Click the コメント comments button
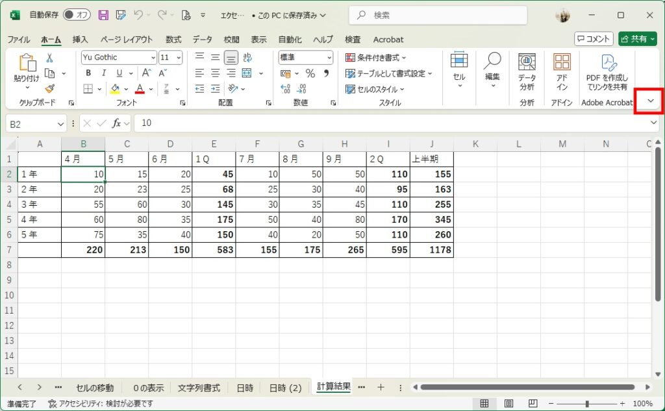This screenshot has height=411, width=665. (x=594, y=39)
